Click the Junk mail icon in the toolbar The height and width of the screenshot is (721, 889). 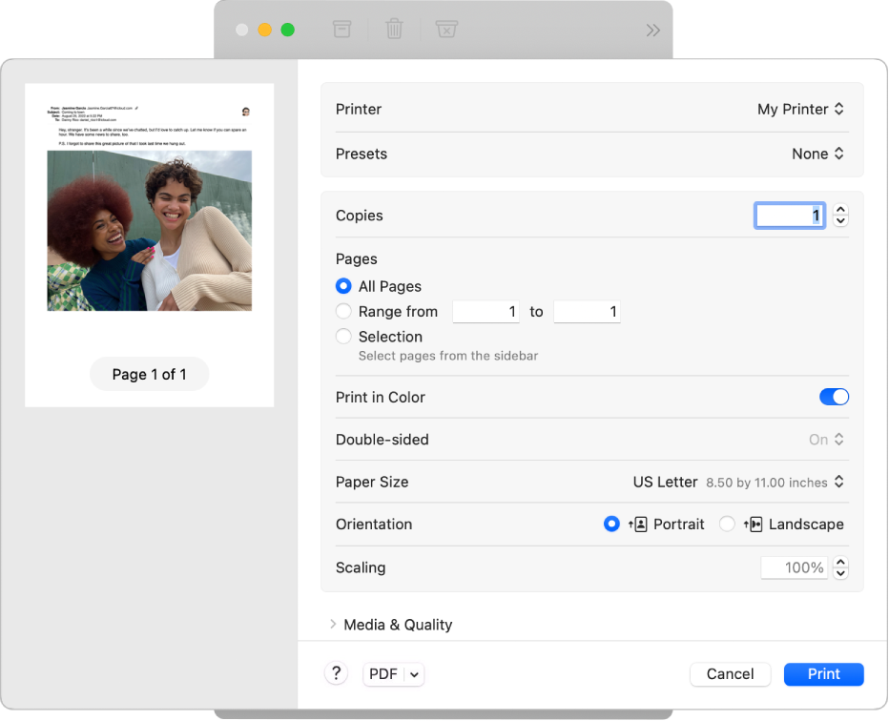(446, 30)
